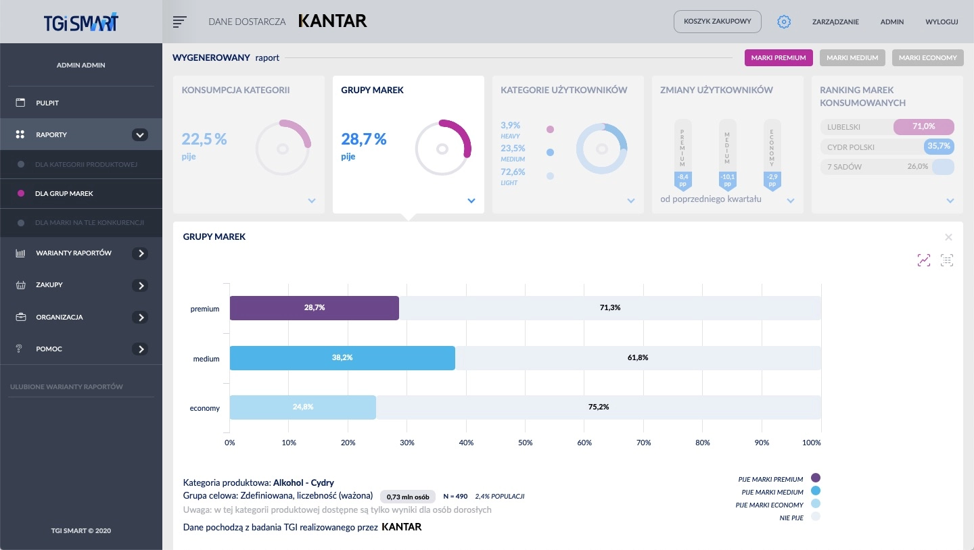Expand Konsumpcja Kategorii card chevron
The image size is (974, 550).
coord(312,201)
